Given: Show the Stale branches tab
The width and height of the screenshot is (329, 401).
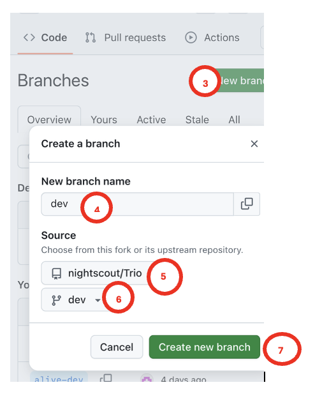Looking at the screenshot, I should tap(197, 119).
